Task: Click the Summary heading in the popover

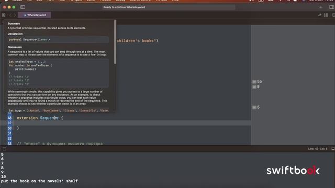Action: pyautogui.click(x=14, y=23)
